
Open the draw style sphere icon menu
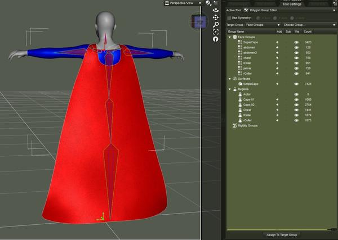(208, 3)
